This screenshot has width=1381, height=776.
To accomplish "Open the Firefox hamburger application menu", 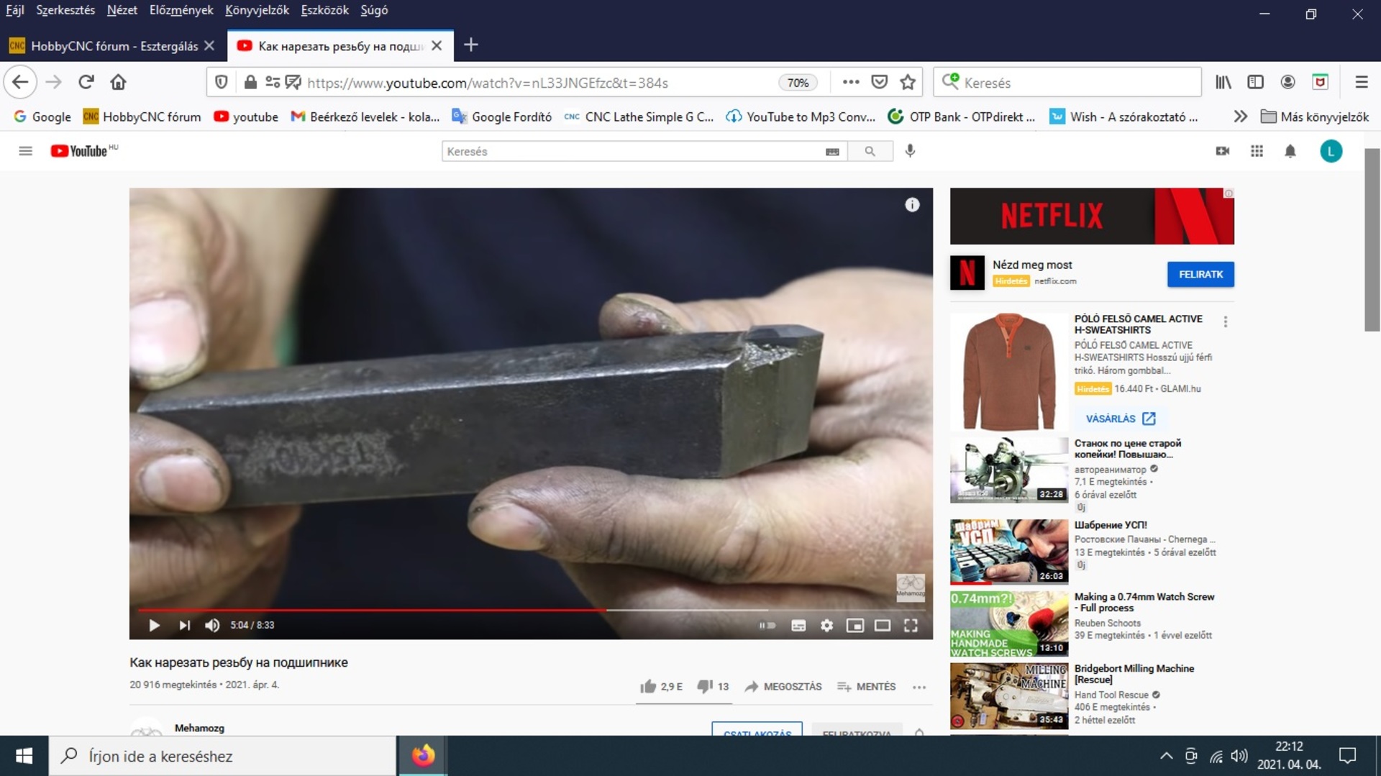I will point(1361,83).
